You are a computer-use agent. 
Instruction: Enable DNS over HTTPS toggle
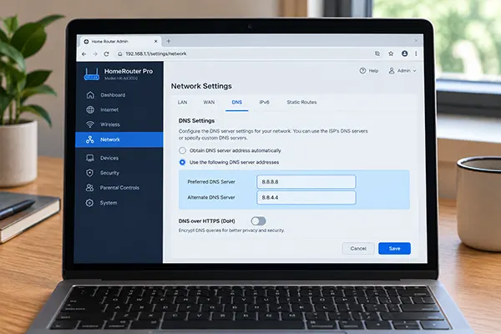coord(258,220)
